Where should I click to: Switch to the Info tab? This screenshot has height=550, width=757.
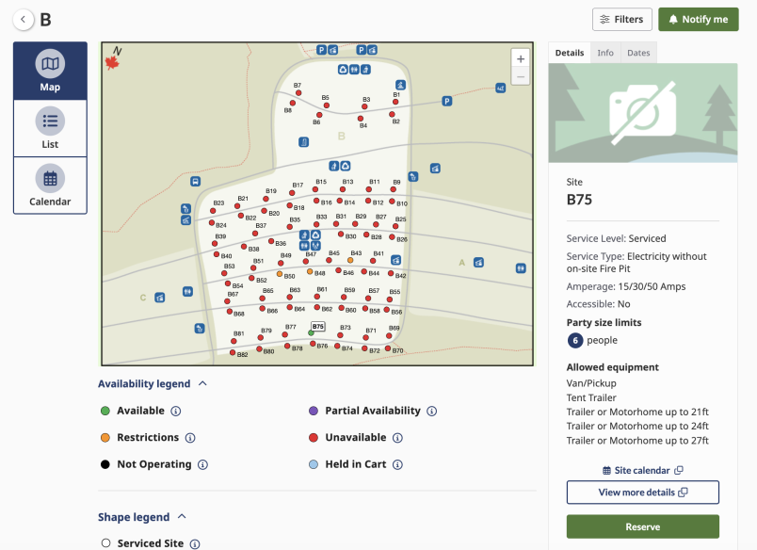[605, 53]
